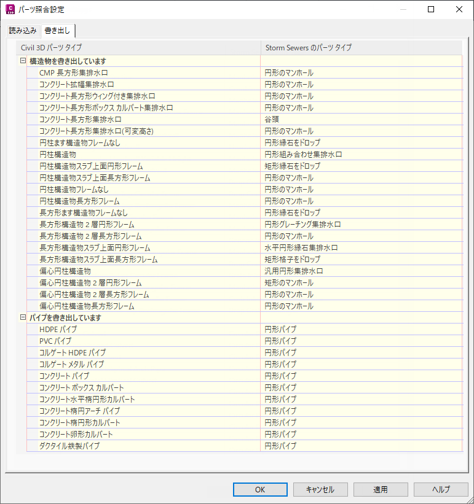Select 長方形構造物 2 層長方形フレーム row
Viewport: 474px width, 504px height.
point(245,236)
